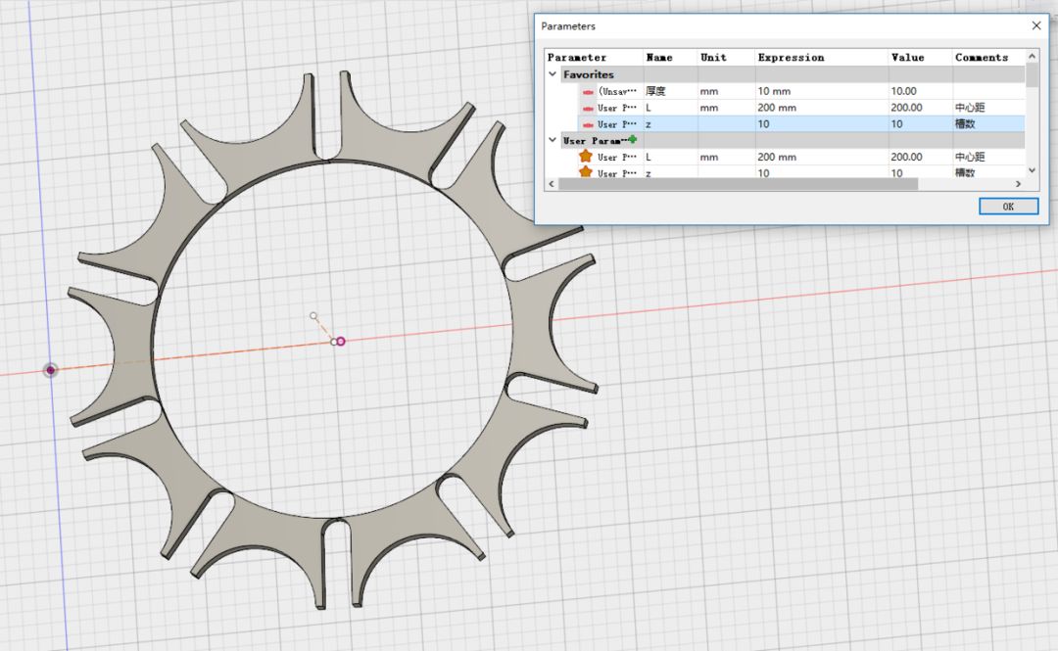Remove z parameter from Favorites list
Screen dimensions: 1058x651
click(x=588, y=124)
